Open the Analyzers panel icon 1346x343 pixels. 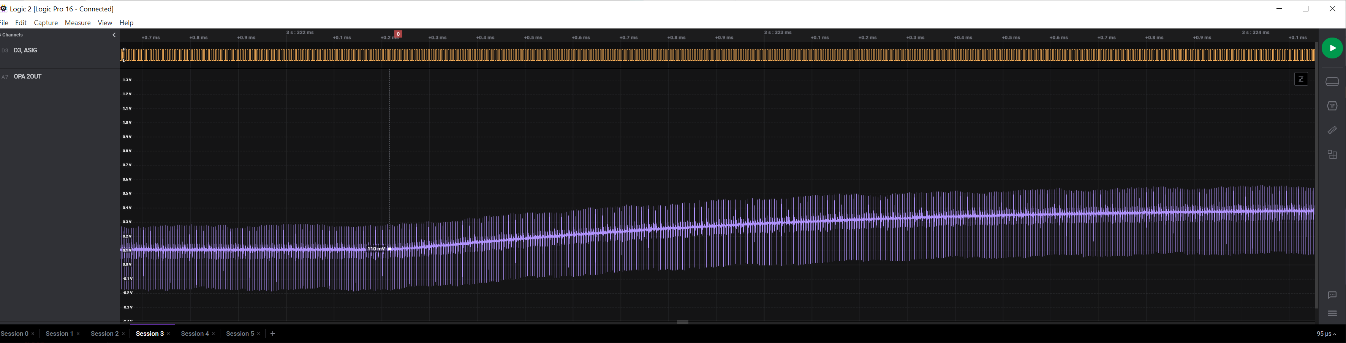(1332, 106)
